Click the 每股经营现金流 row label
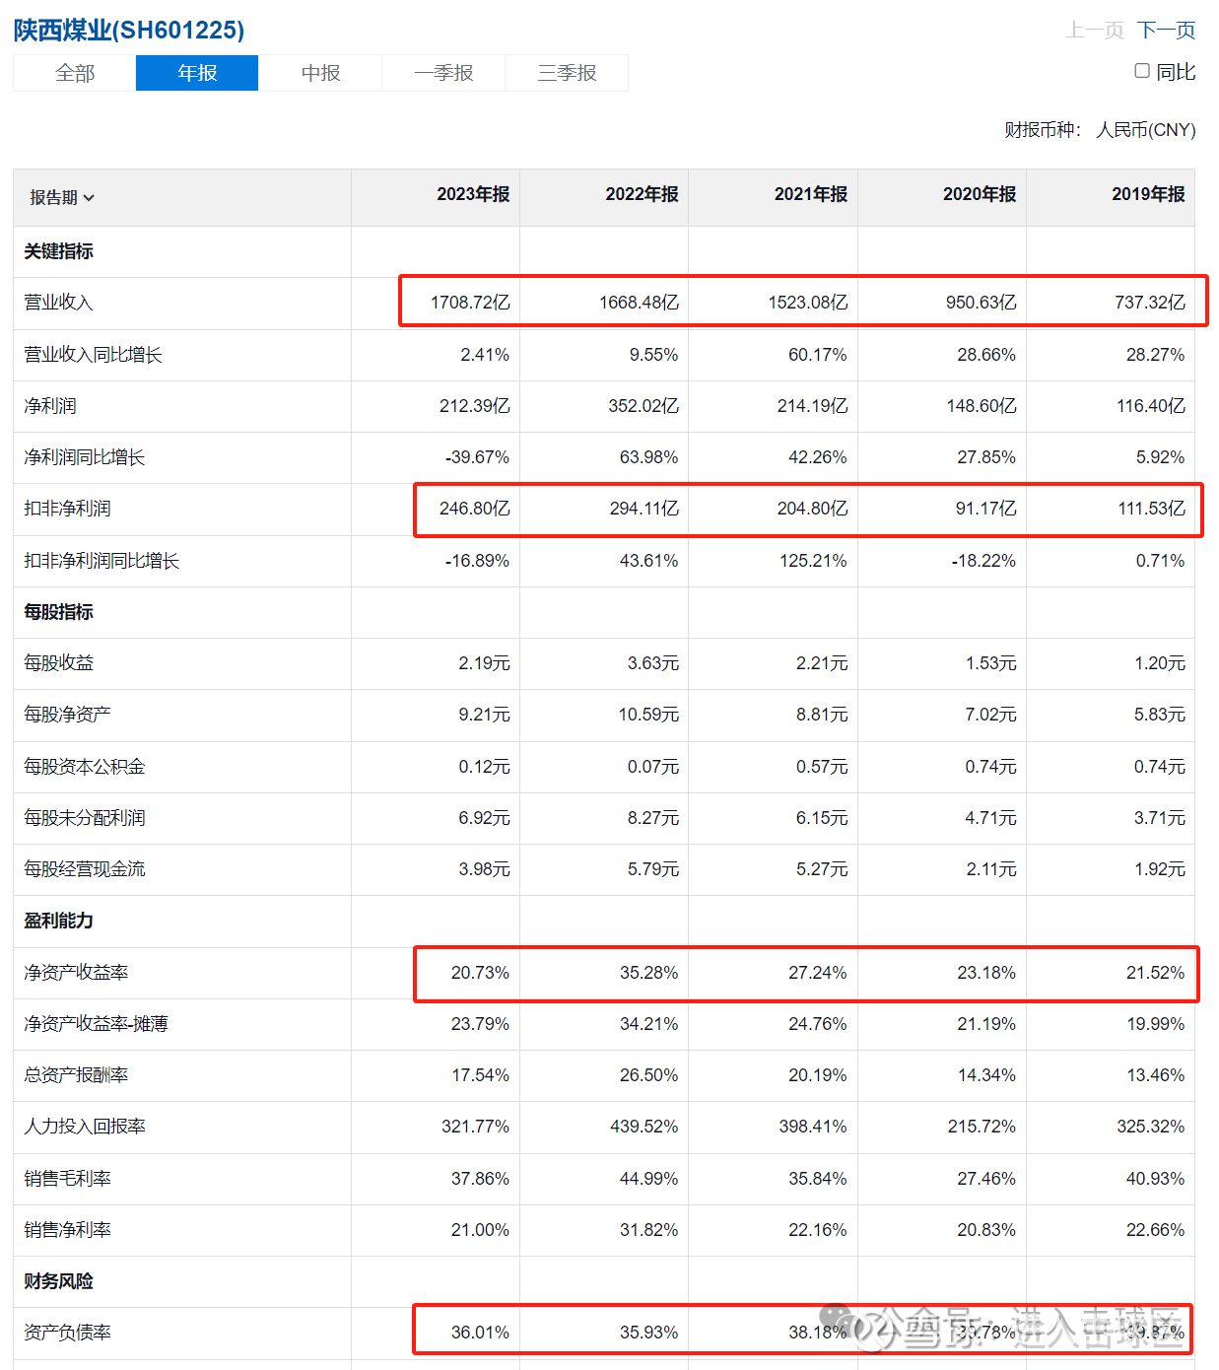 pos(85,869)
